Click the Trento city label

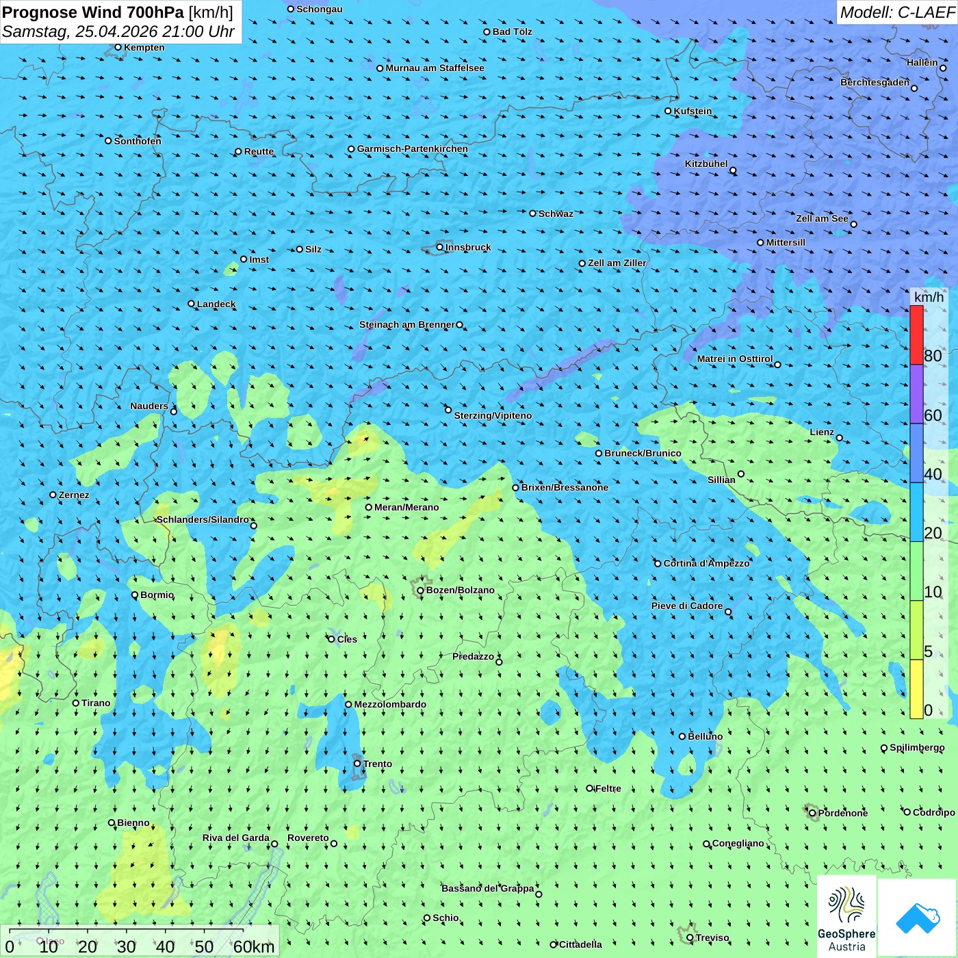point(378,764)
